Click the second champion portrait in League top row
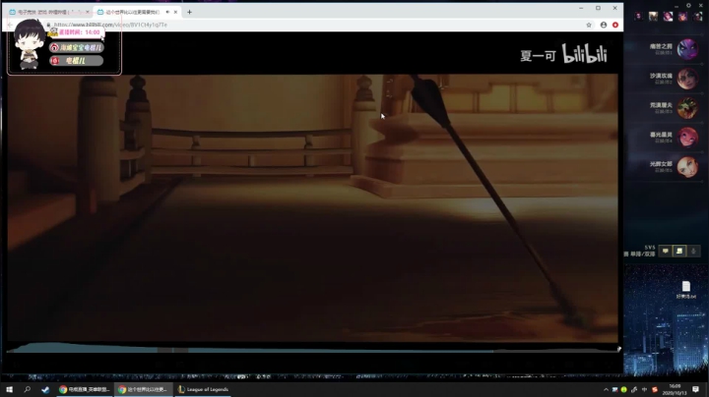Viewport: 709px width, 397px height. click(x=653, y=17)
